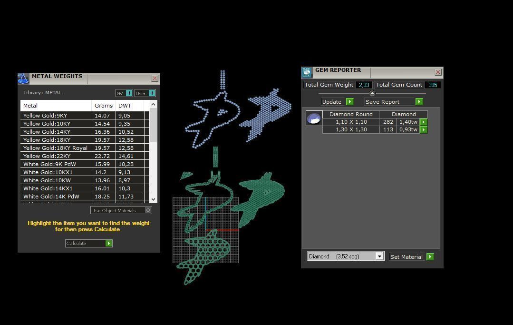Click the Total Gem Weight value 2,33
The height and width of the screenshot is (325, 513).
click(x=364, y=85)
